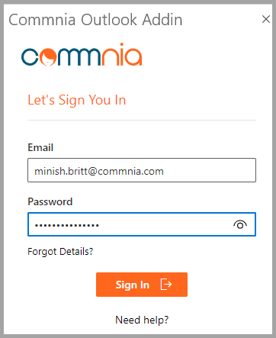Image resolution: width=276 pixels, height=338 pixels.
Task: Click the 'Commnia Outlook Addin' title text
Action: coord(95,20)
